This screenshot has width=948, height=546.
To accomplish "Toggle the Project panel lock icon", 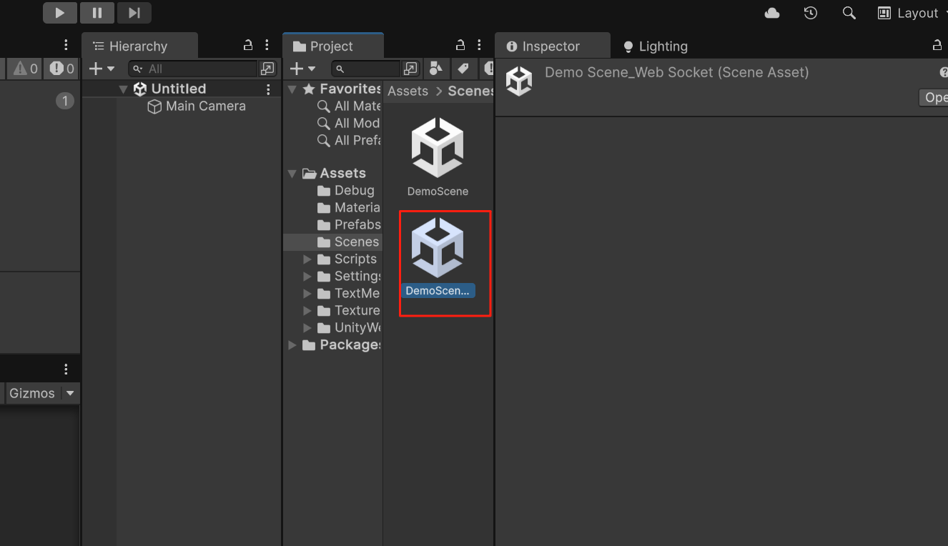I will (x=460, y=44).
